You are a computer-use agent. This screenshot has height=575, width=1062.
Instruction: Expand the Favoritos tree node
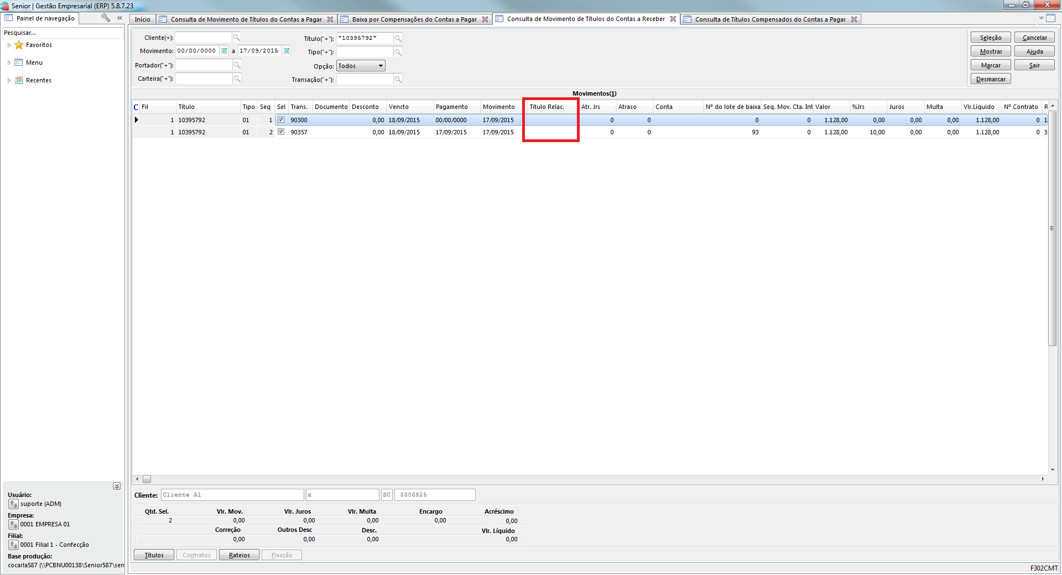[9, 45]
